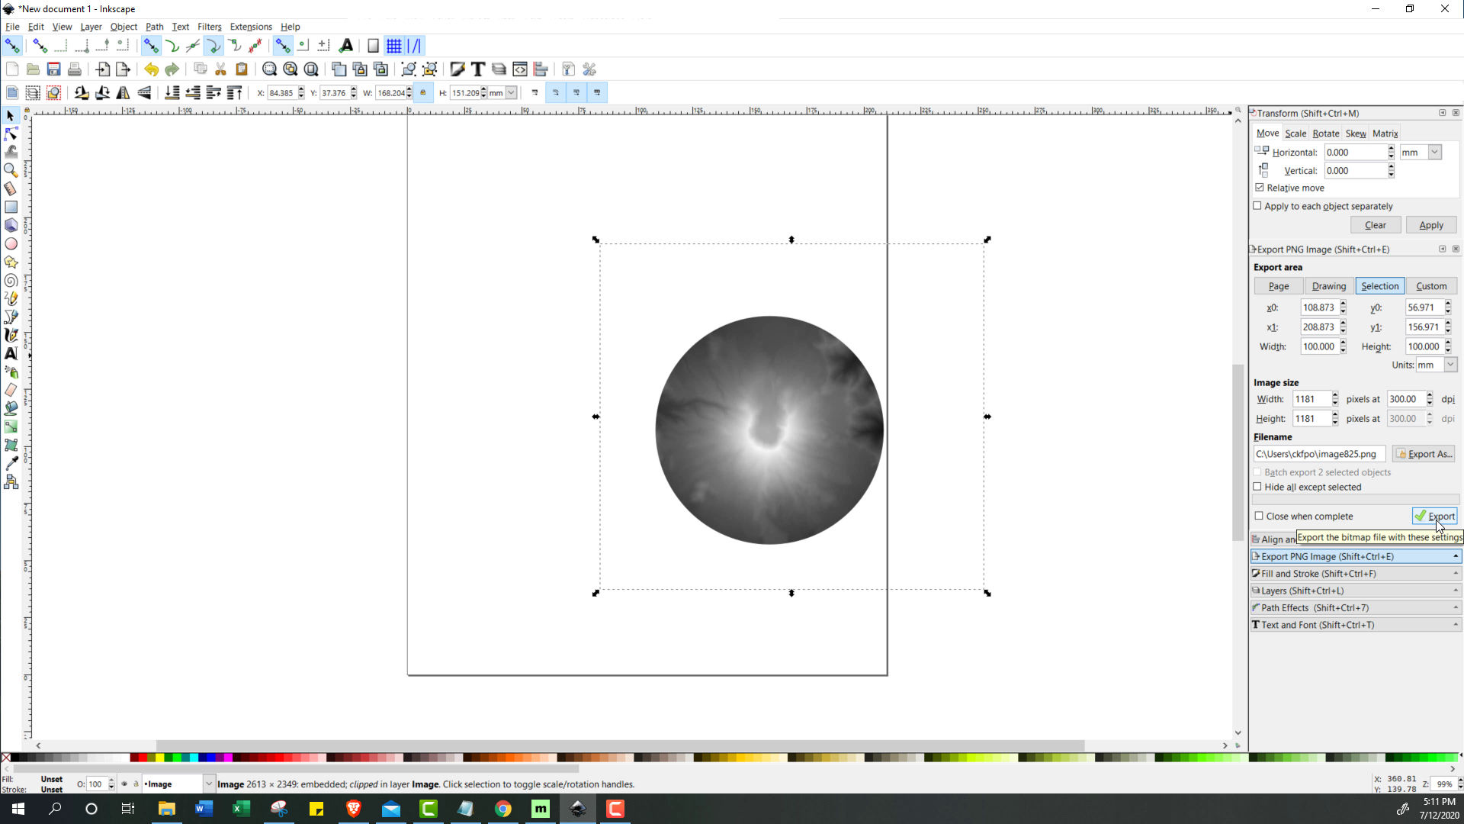Click the filename field showing image825.png

(x=1319, y=453)
